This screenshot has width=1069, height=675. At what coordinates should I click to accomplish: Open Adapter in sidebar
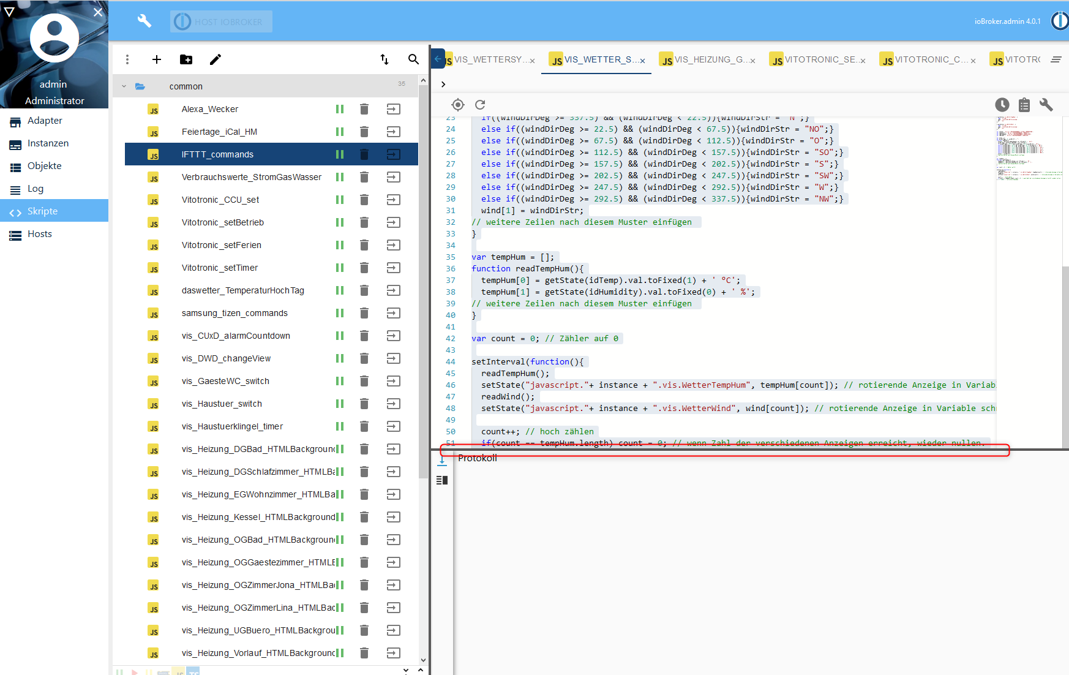pyautogui.click(x=54, y=121)
